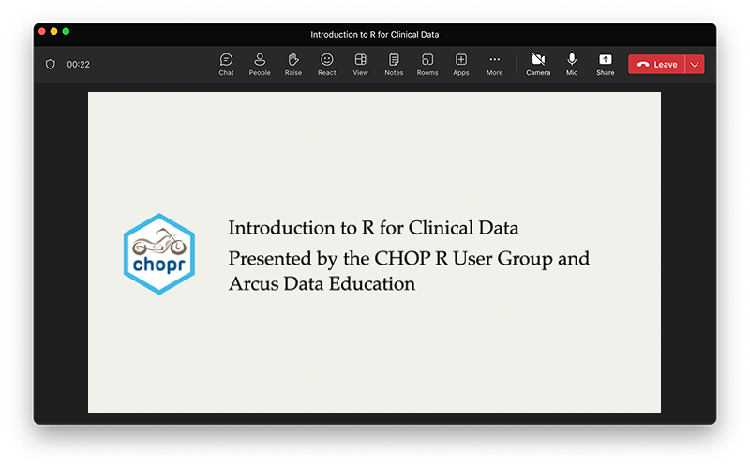The image size is (750, 469).
Task: Maximize the window with green button
Action: (x=67, y=31)
